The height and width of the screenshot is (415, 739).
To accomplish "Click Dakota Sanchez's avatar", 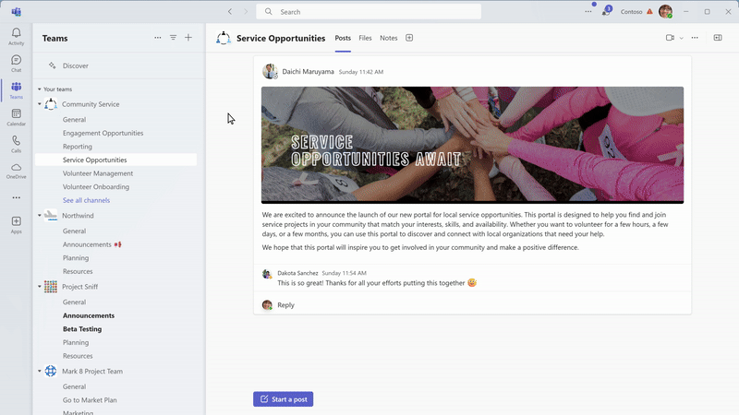I will click(x=267, y=274).
